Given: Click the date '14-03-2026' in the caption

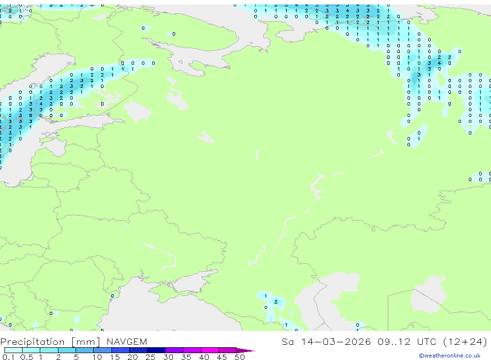Looking at the screenshot, I should pos(336,342).
